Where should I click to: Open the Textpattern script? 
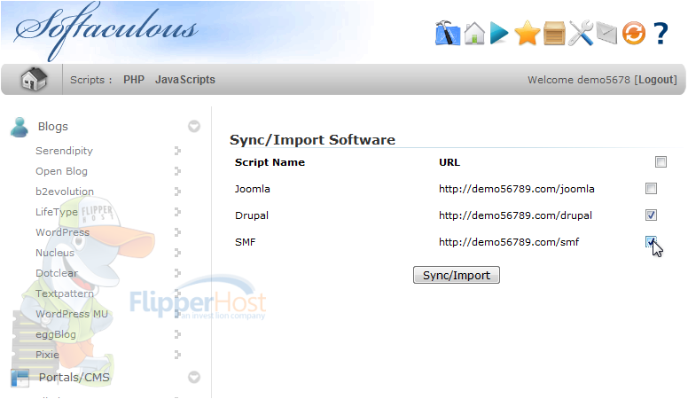point(65,293)
